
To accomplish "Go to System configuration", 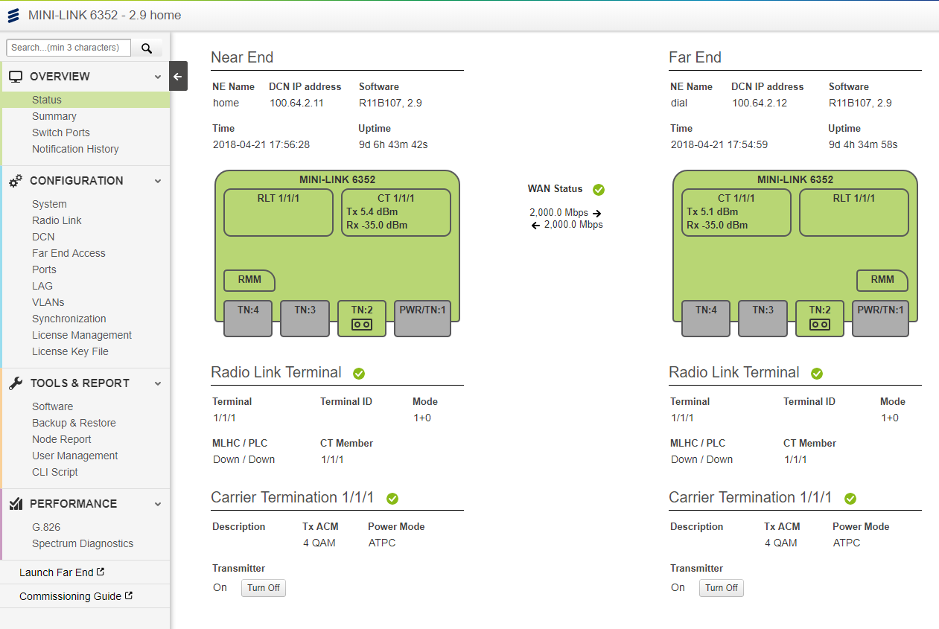I will pos(49,204).
